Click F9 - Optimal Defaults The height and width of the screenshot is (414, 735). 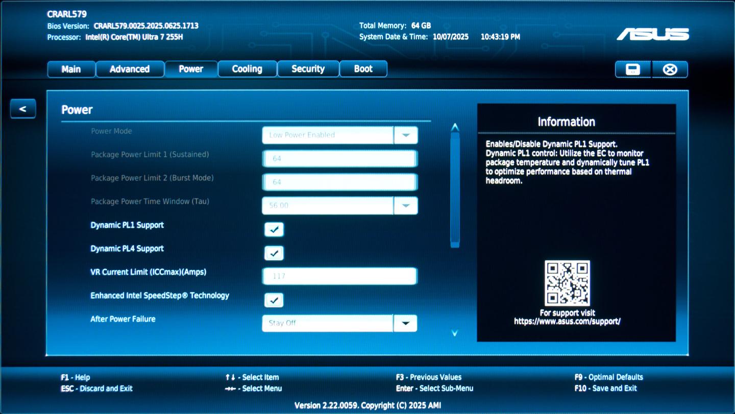[608, 377]
